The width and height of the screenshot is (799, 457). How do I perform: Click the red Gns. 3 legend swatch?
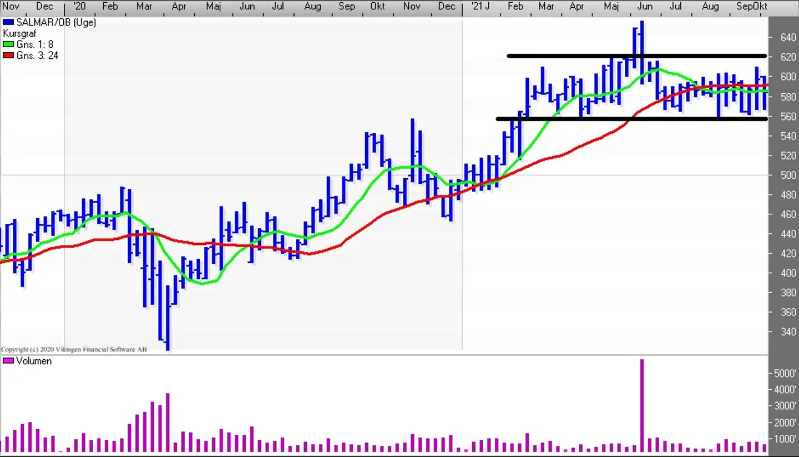pos(8,56)
